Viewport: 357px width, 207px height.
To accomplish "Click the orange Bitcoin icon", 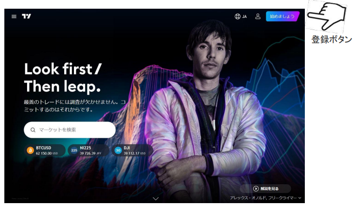I will click(x=30, y=150).
